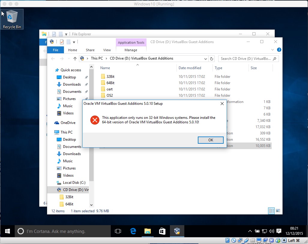Click the Forward navigation arrow
308x244 pixels.
(x=62, y=59)
